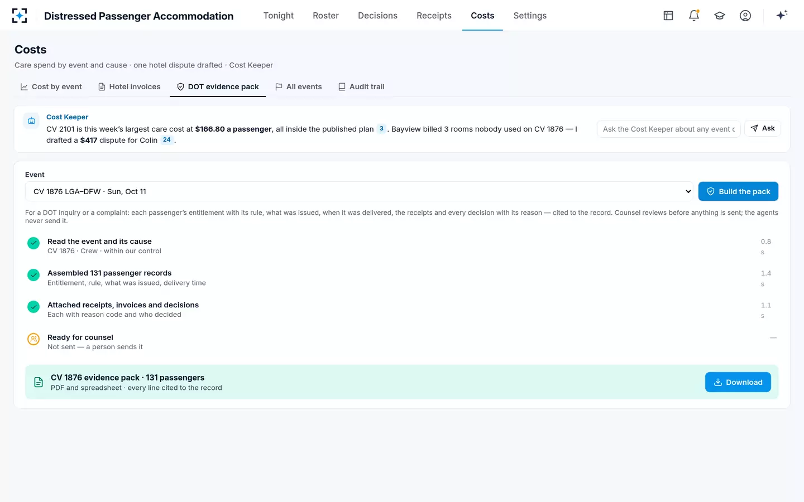Click the green check beside Read the event

[x=33, y=243]
